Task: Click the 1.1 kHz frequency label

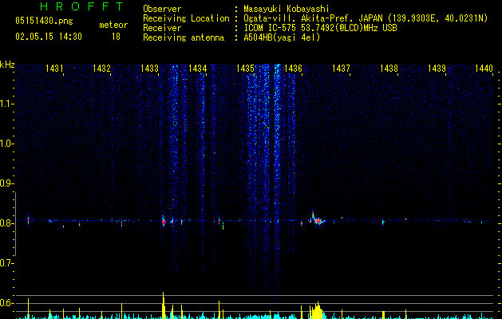Action: click(x=6, y=104)
